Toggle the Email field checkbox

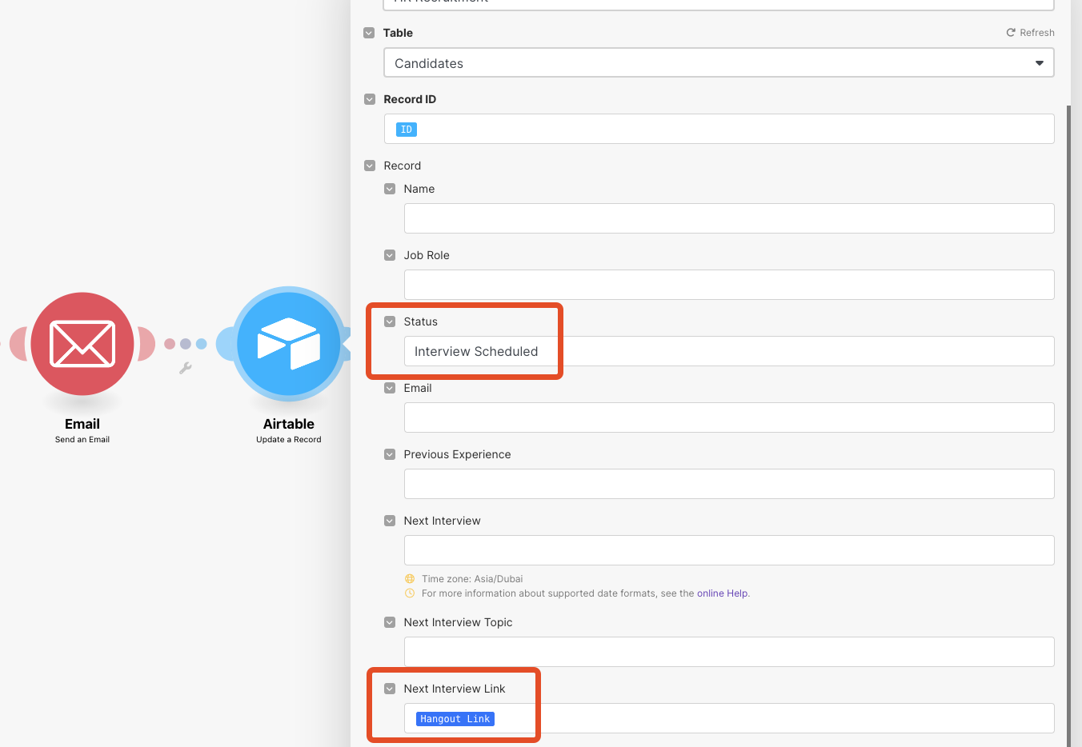pos(390,388)
